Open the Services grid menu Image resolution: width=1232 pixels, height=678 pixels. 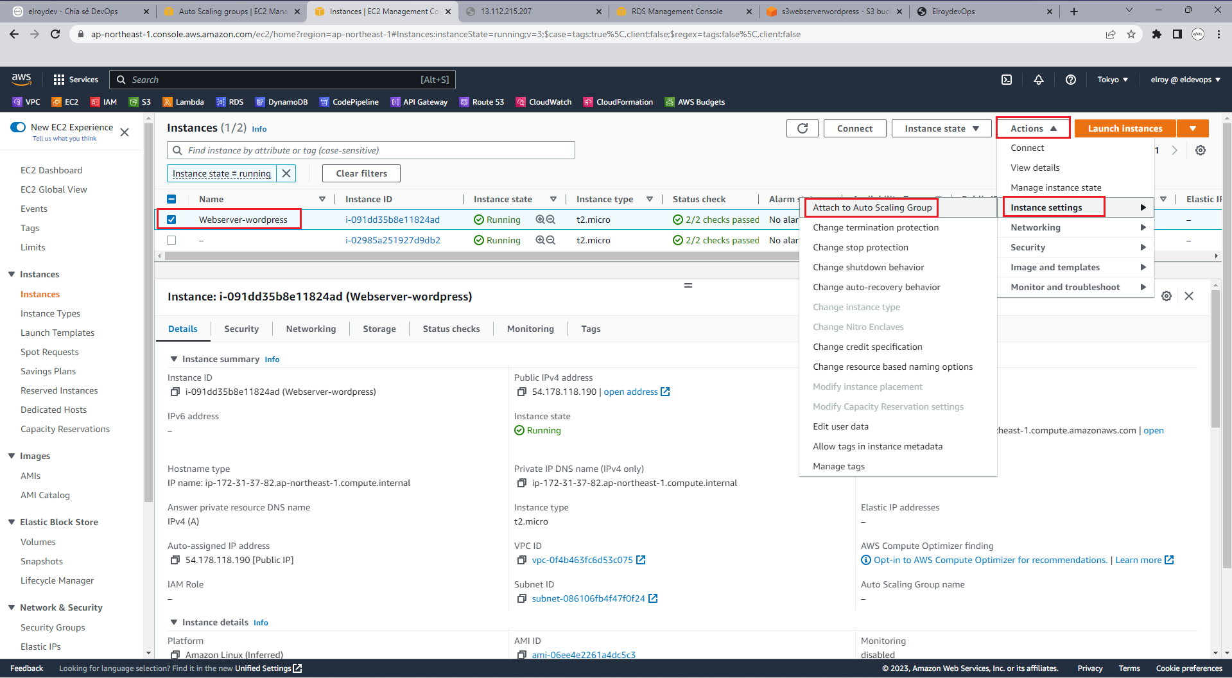point(76,80)
